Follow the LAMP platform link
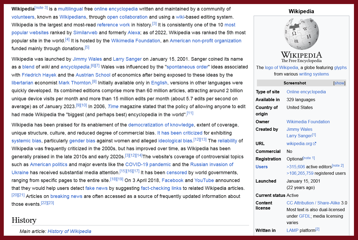Image resolution: width=358 pixels, height=240 pixels. pyautogui.click(x=292, y=231)
